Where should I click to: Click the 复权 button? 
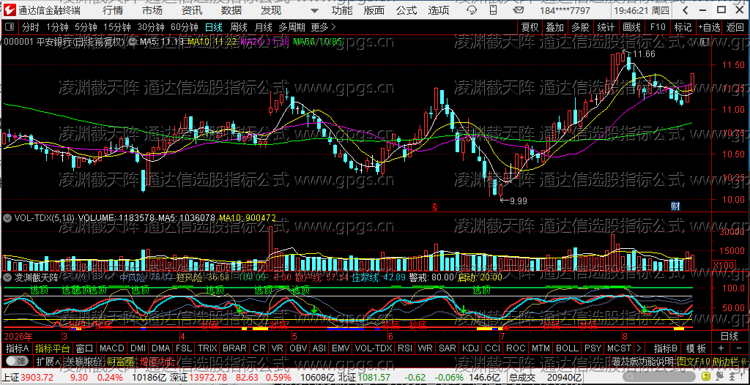(530, 27)
